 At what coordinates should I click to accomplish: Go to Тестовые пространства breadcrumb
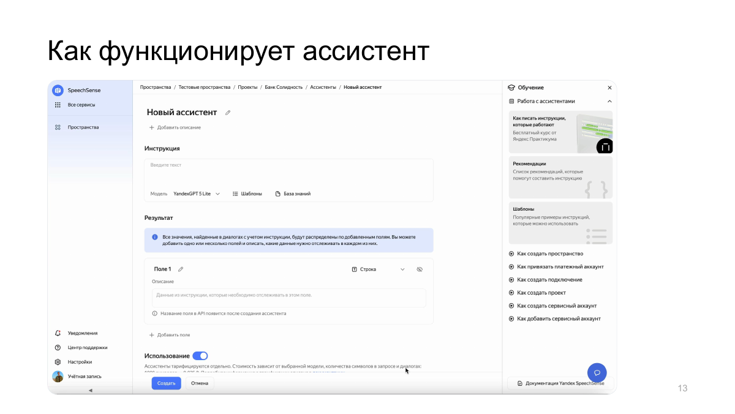[205, 88]
